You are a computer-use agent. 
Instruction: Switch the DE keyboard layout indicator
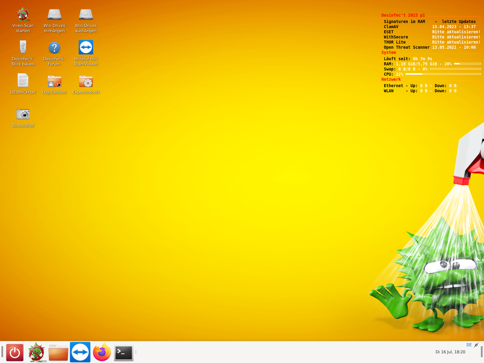(469, 345)
